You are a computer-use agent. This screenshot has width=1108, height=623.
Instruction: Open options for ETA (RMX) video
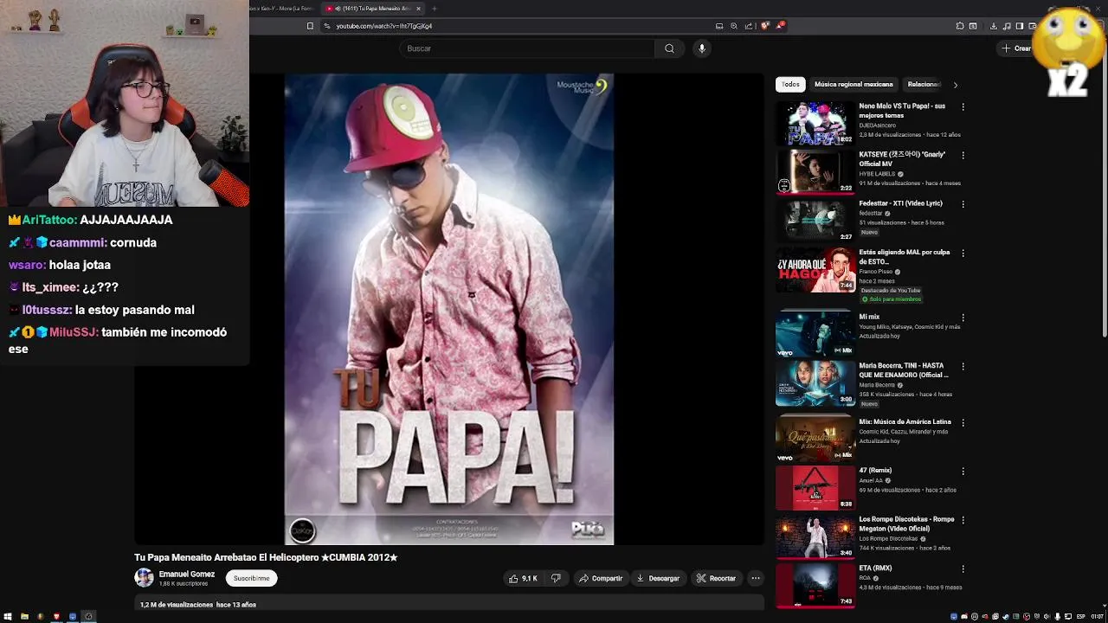click(x=963, y=569)
